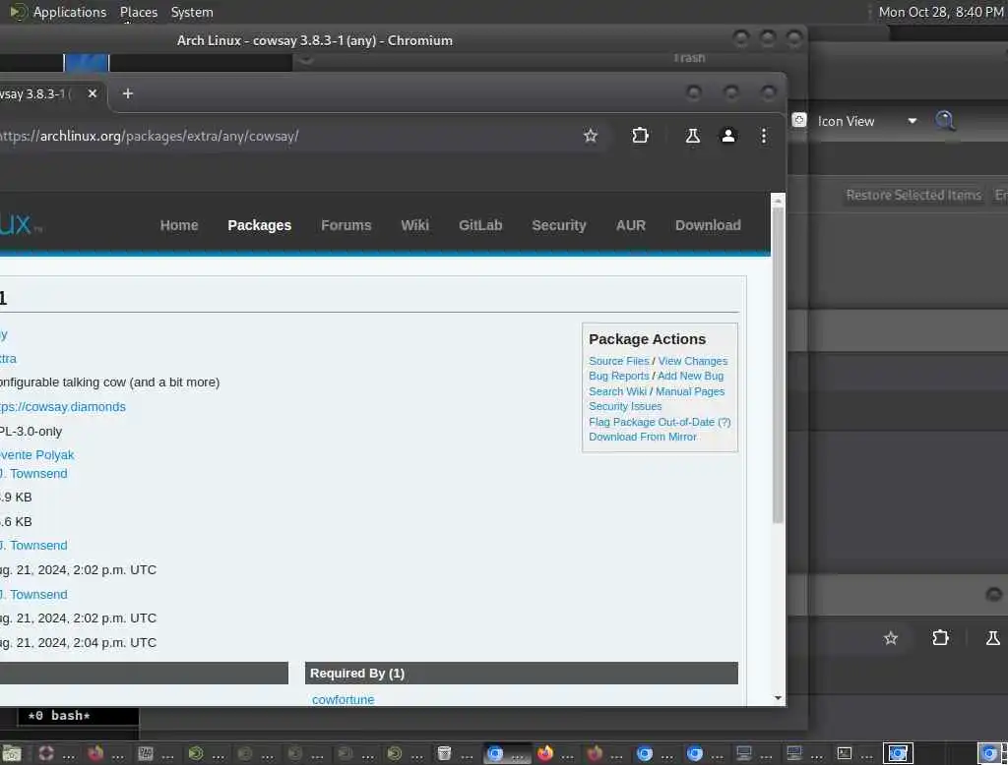Open the System menu
The width and height of the screenshot is (1008, 765).
[192, 12]
